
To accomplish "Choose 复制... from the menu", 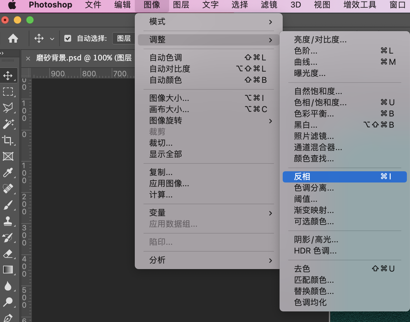I will [208, 172].
